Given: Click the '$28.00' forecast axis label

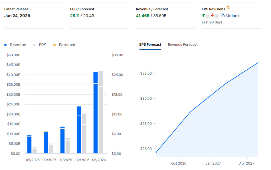Looking at the screenshot, I should click(x=146, y=124).
